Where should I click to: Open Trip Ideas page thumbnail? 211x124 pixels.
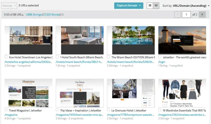pyautogui.click(x=80, y=93)
